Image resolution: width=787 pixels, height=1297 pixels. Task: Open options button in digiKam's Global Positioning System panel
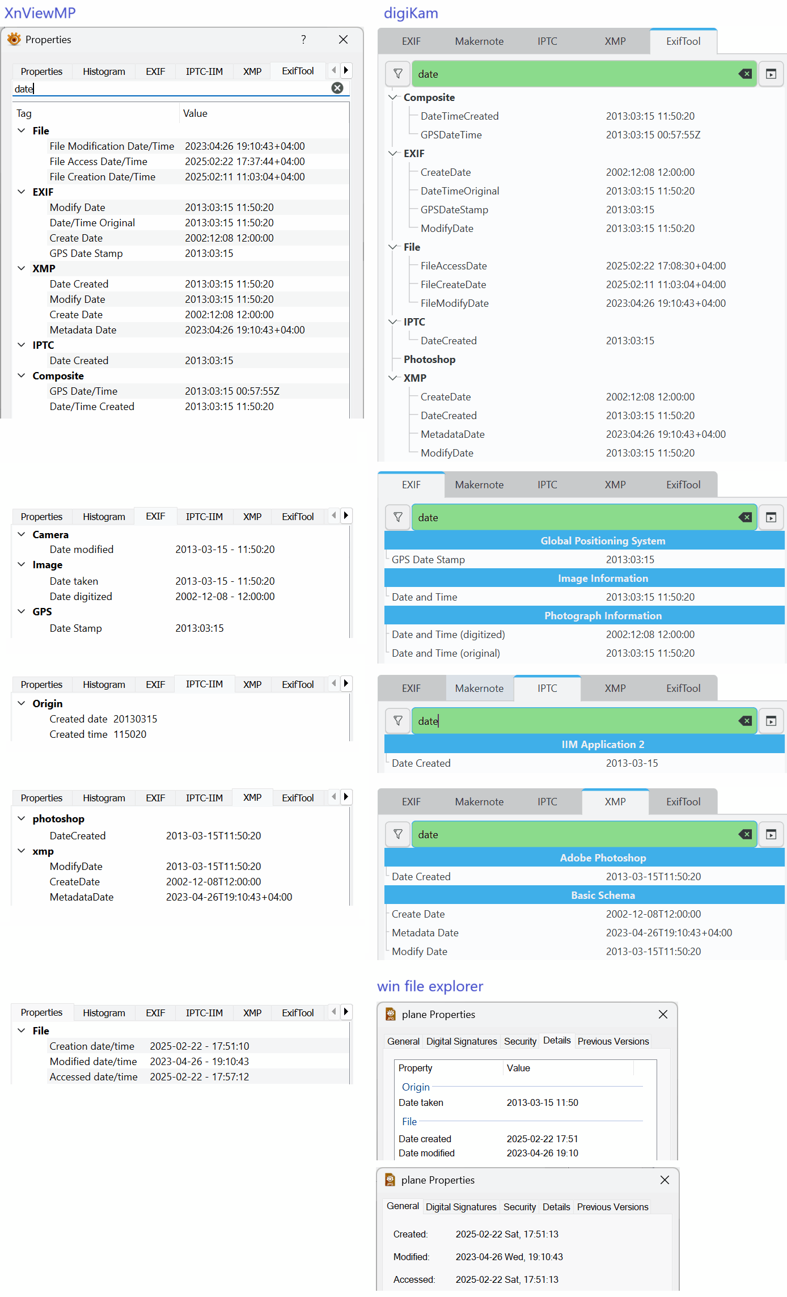click(x=771, y=517)
